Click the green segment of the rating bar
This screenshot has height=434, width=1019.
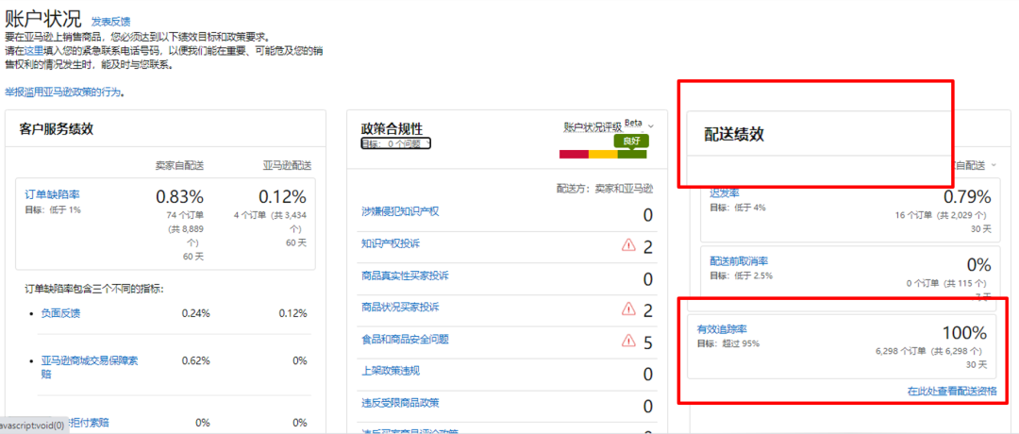(632, 155)
